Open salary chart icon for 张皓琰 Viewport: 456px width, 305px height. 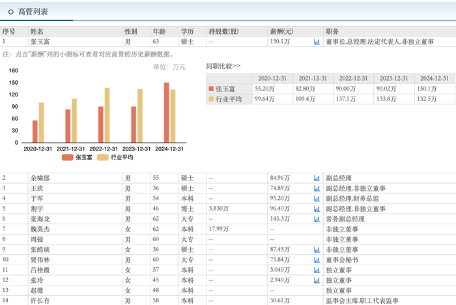pos(317,250)
